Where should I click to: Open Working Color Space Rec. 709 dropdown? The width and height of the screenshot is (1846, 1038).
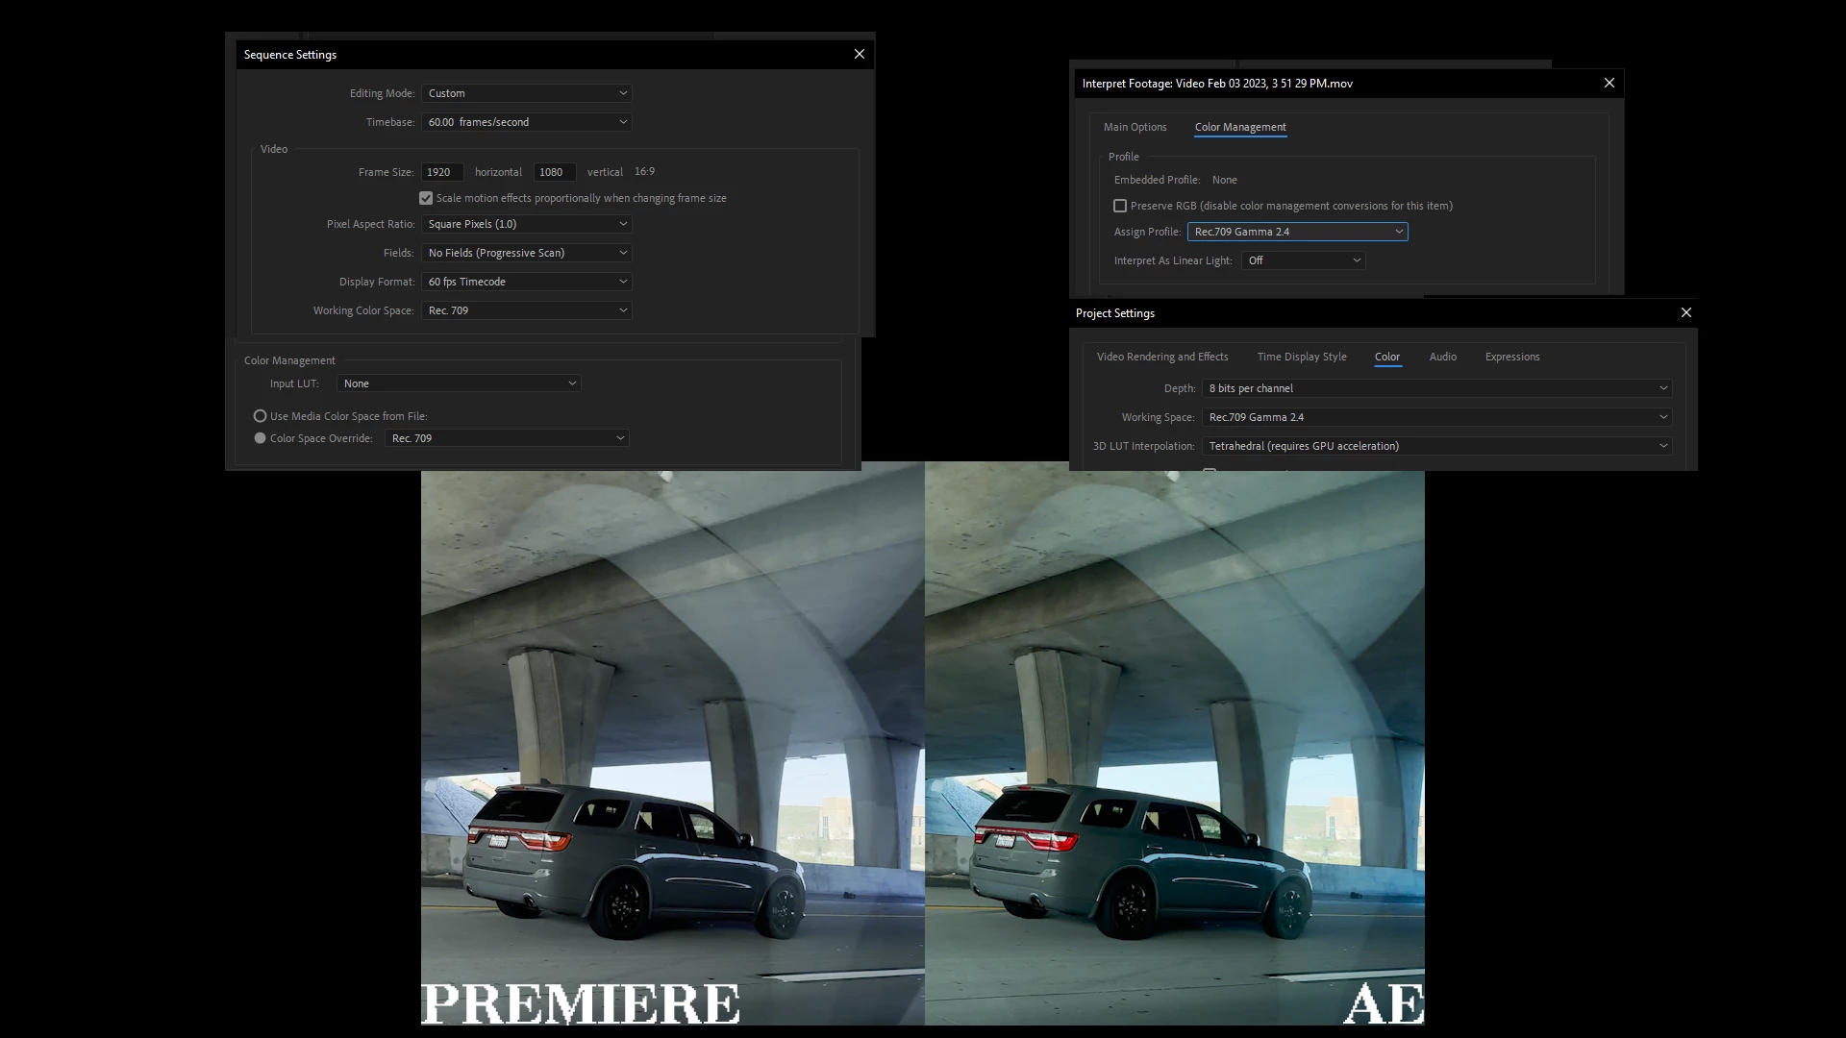coord(527,311)
